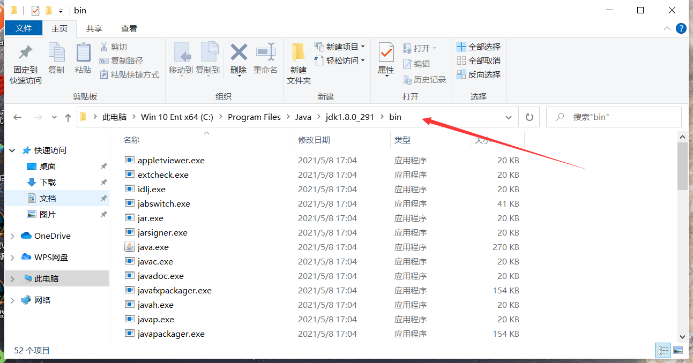
Task: Click Edit (编辑) in open group
Action: (x=416, y=64)
